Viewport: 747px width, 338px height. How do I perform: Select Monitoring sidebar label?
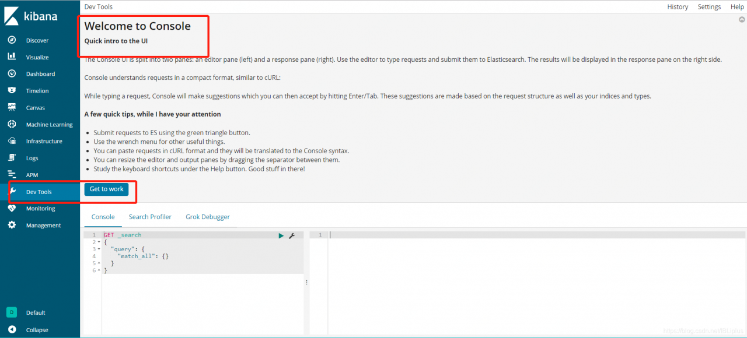pyautogui.click(x=41, y=209)
